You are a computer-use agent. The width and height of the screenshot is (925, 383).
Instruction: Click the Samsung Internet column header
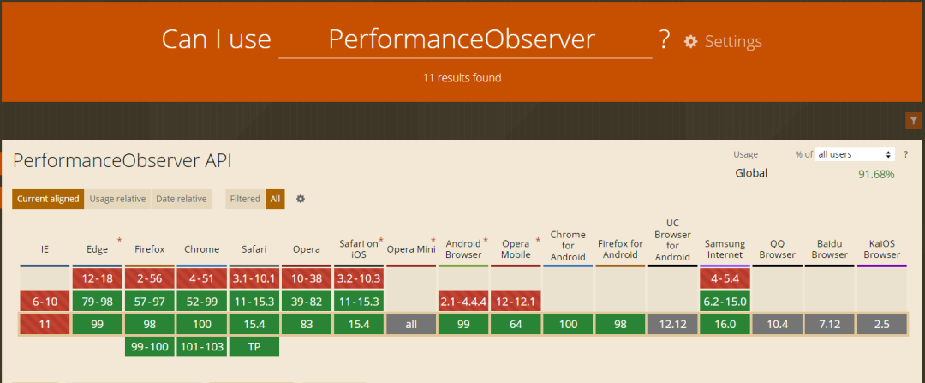click(x=725, y=249)
